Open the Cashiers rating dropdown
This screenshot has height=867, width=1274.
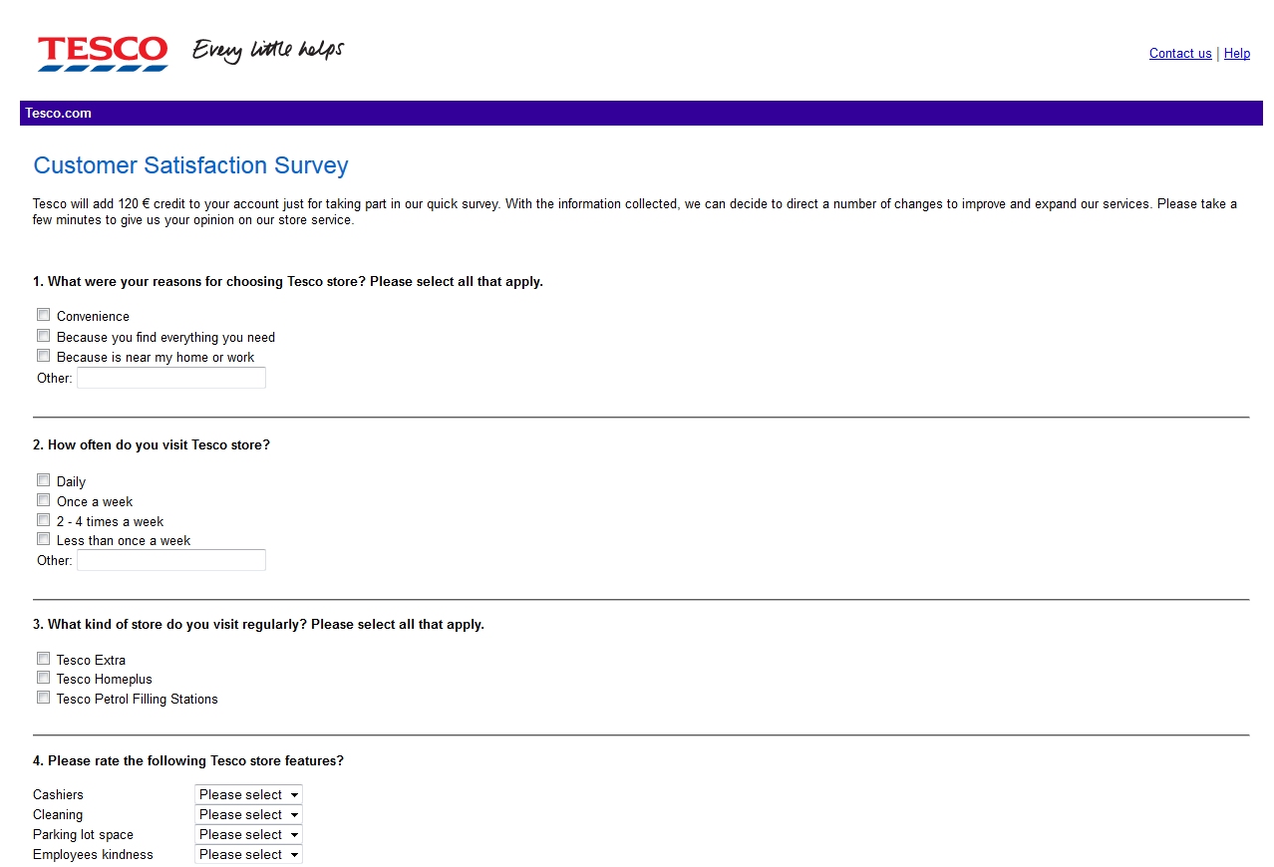tap(248, 794)
